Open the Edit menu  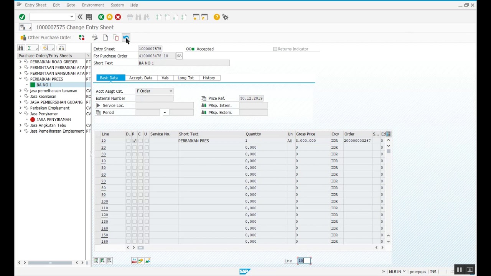coord(56,5)
